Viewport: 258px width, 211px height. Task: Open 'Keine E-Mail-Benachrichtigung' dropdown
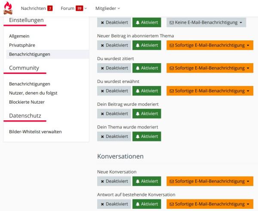(x=206, y=22)
